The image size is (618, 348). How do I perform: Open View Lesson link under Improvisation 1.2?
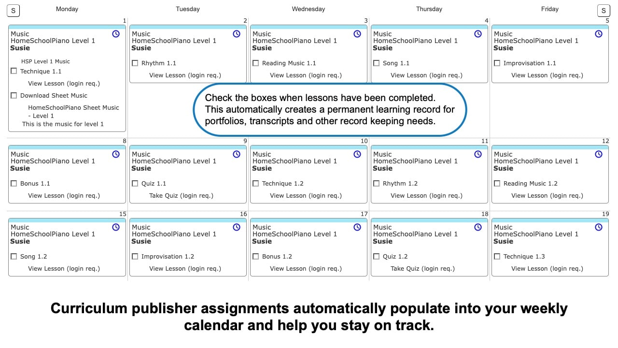point(185,268)
